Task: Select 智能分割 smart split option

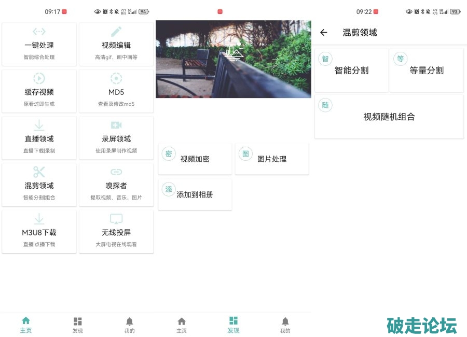Action: 352,71
